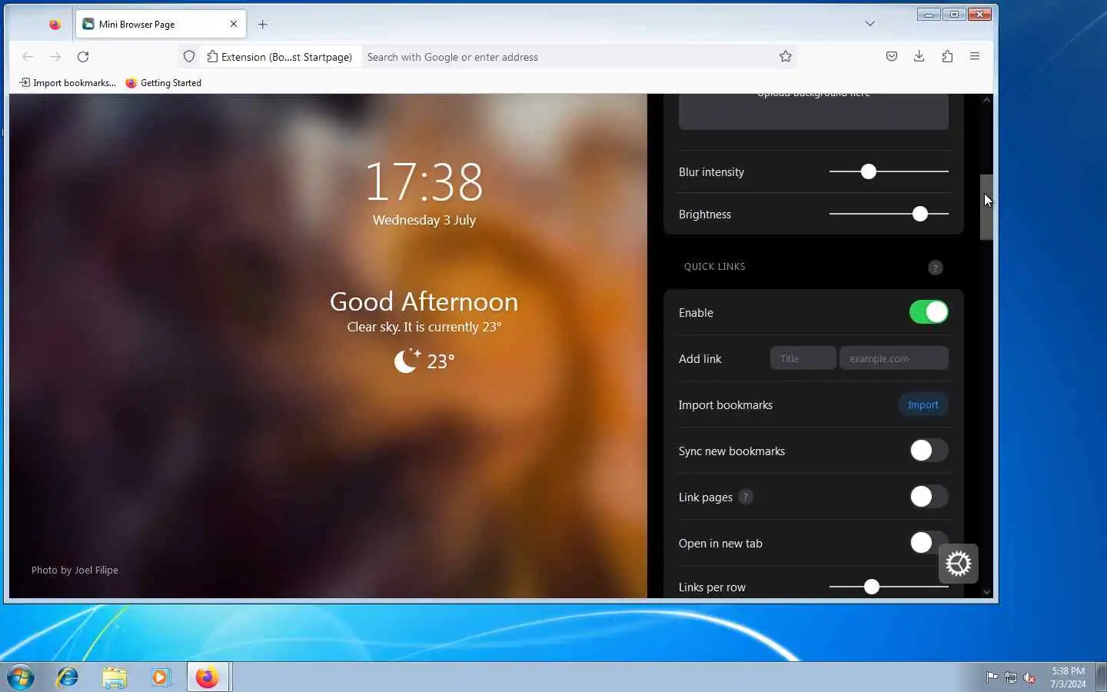Click the scrollbar down arrow
The width and height of the screenshot is (1107, 692).
pyautogui.click(x=986, y=592)
